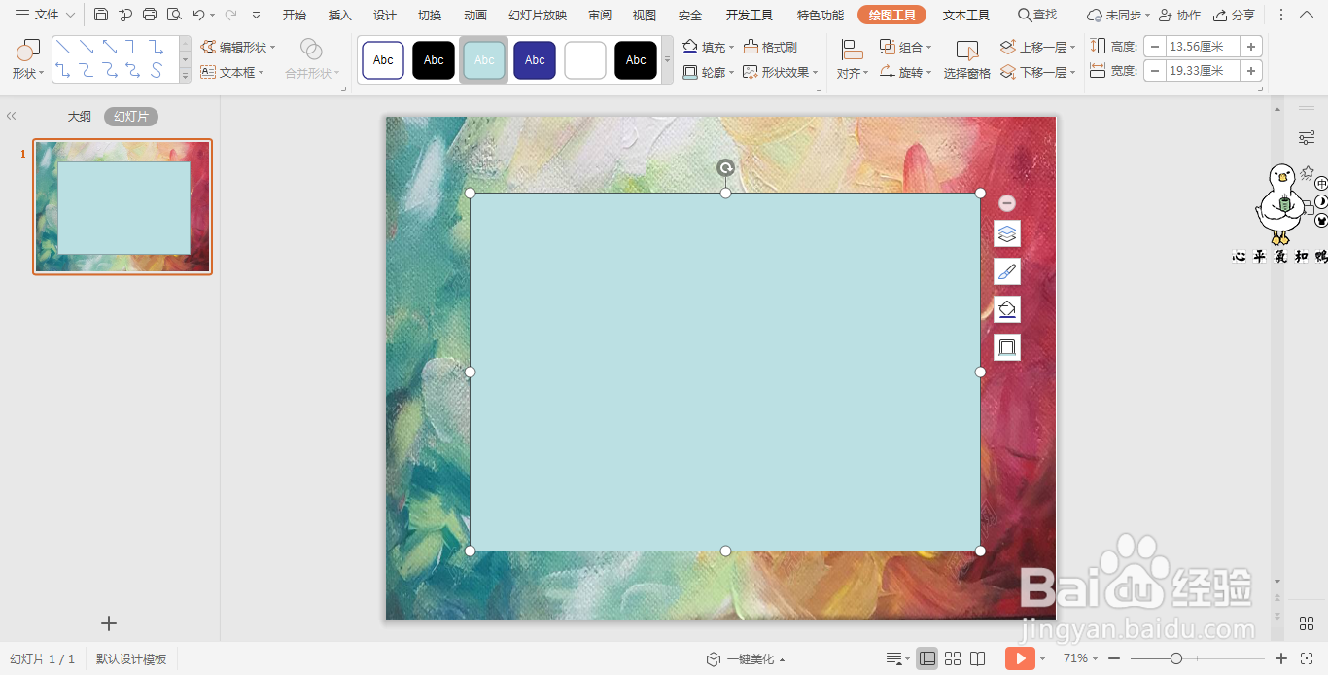
Task: Click 下移一层 send backward
Action: [1037, 72]
